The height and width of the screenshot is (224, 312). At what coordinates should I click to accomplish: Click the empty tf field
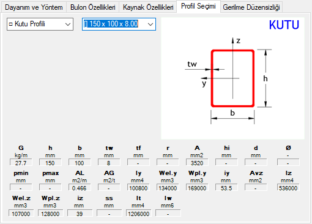click(138, 163)
